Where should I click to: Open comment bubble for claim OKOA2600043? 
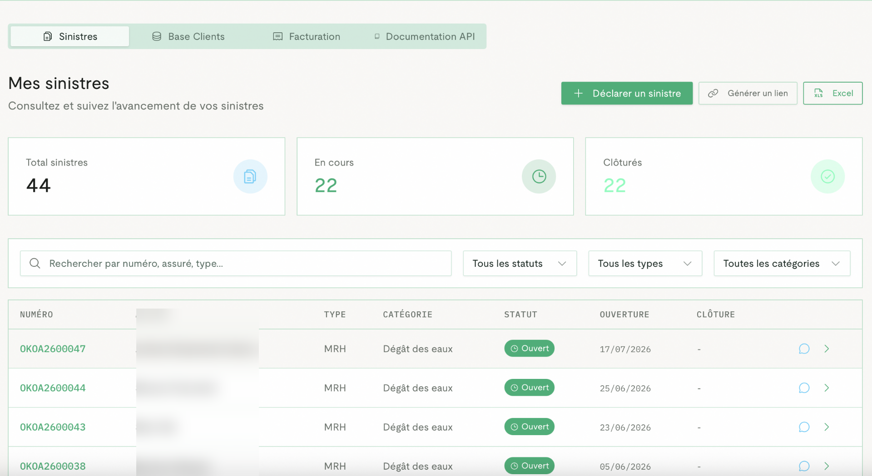[x=804, y=427]
